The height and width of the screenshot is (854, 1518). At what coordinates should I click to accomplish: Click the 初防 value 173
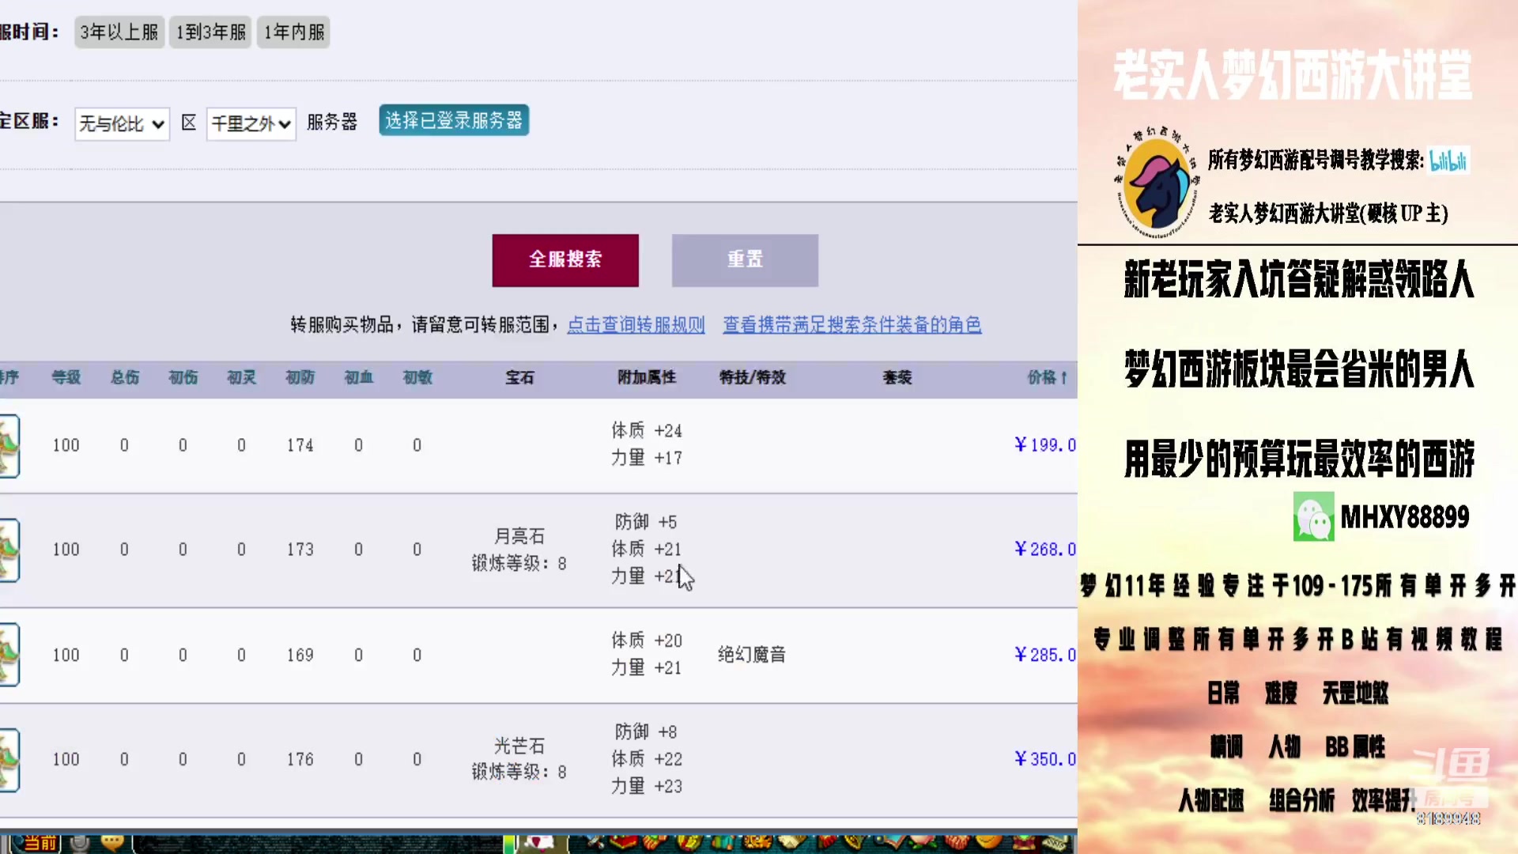point(300,550)
